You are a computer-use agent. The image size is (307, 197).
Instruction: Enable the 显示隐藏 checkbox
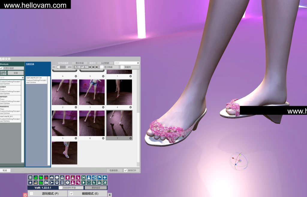[x=102, y=67]
